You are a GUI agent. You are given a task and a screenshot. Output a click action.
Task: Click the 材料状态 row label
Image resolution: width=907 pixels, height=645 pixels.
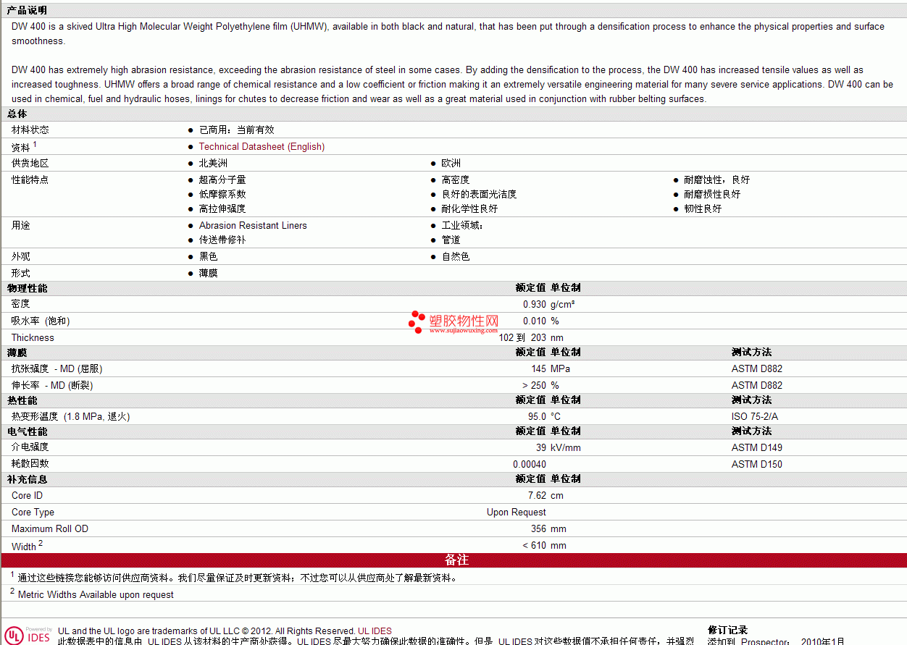[x=30, y=130]
